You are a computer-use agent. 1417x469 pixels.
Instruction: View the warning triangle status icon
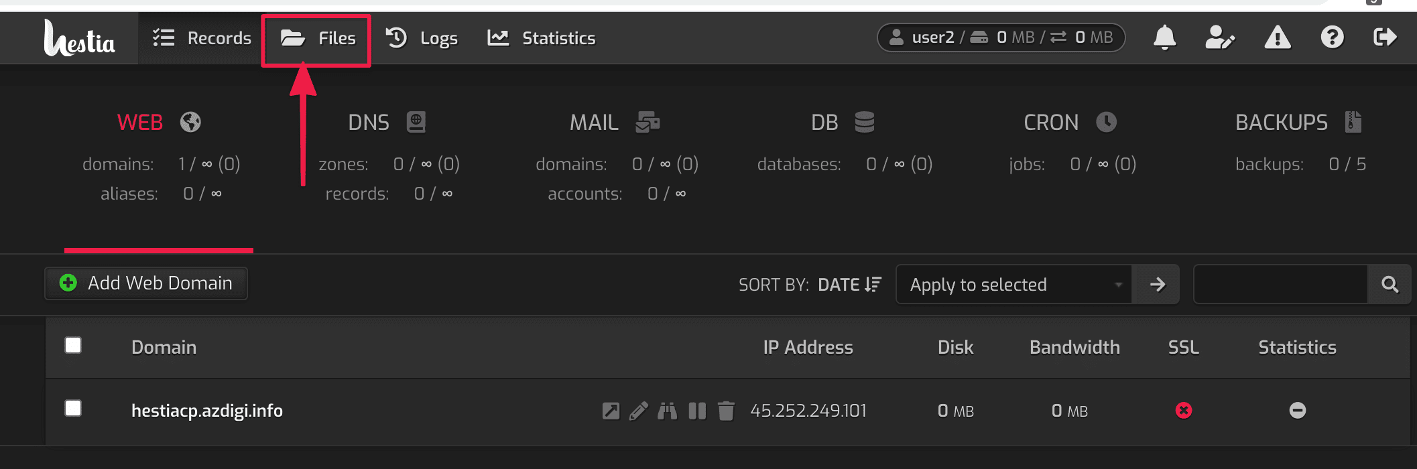click(1278, 38)
